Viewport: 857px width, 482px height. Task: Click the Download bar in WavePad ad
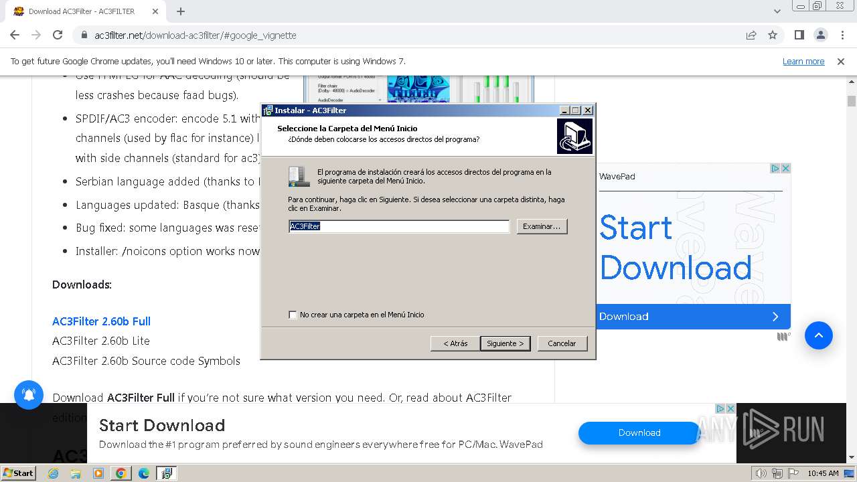(x=693, y=317)
